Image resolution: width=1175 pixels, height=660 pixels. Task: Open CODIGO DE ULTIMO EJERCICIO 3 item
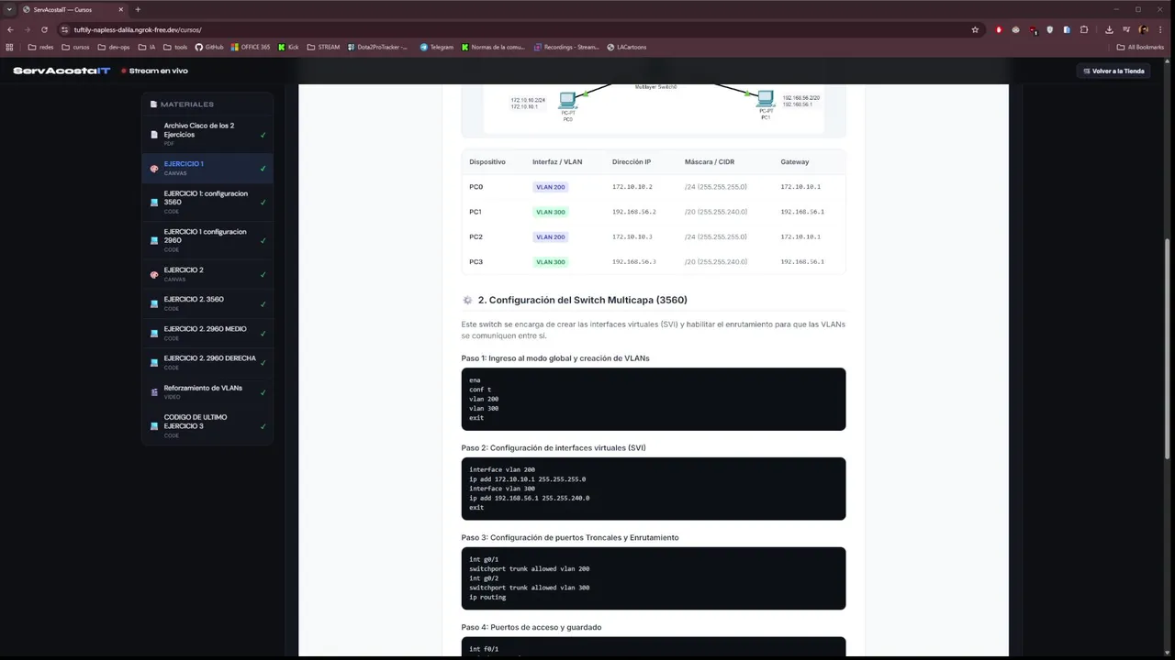coord(207,425)
